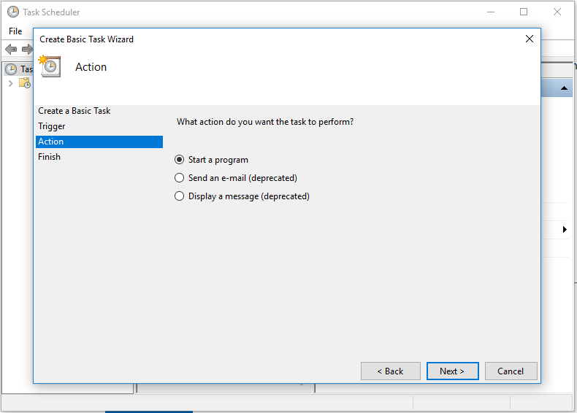
Task: Click the Task Scheduler title bar icon
Action: (13, 12)
